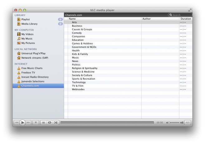Click the 00:00 elapsed time display
The width and height of the screenshot is (205, 144).
point(160,123)
